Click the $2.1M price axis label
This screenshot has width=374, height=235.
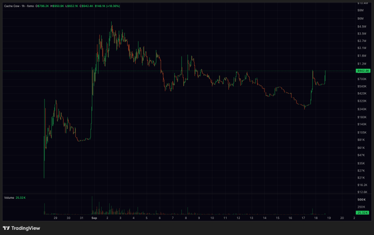pyautogui.click(x=361, y=48)
